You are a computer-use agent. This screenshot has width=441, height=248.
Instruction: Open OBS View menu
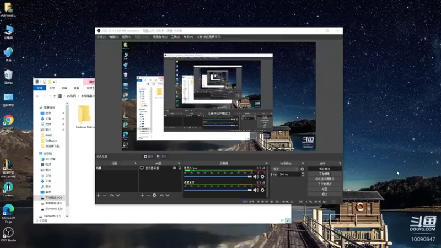tap(126, 37)
